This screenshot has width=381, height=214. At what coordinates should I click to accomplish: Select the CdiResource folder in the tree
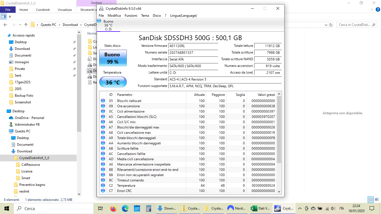(31, 165)
